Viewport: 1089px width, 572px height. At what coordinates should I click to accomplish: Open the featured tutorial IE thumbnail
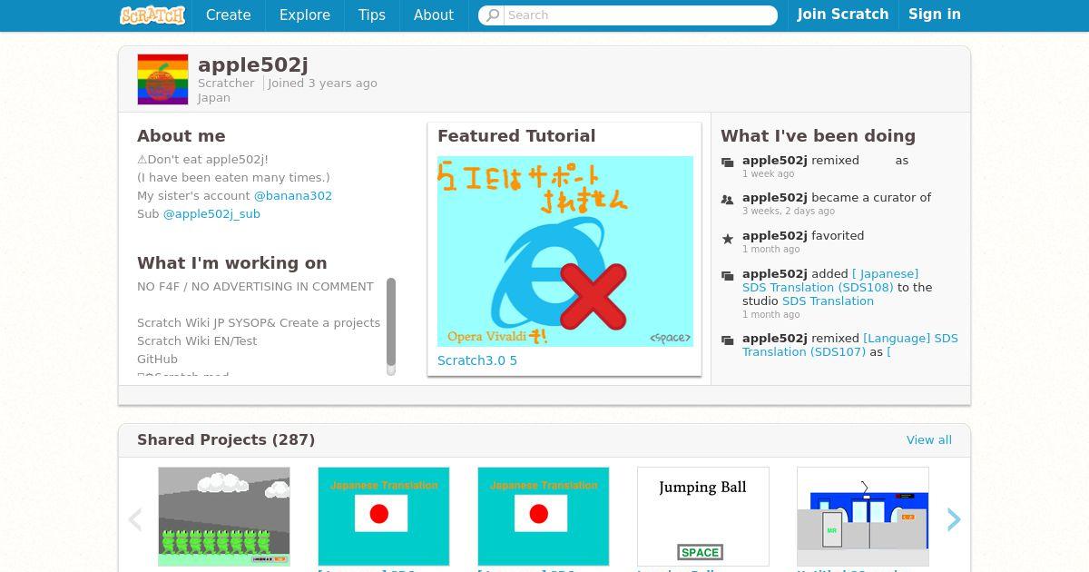point(565,251)
